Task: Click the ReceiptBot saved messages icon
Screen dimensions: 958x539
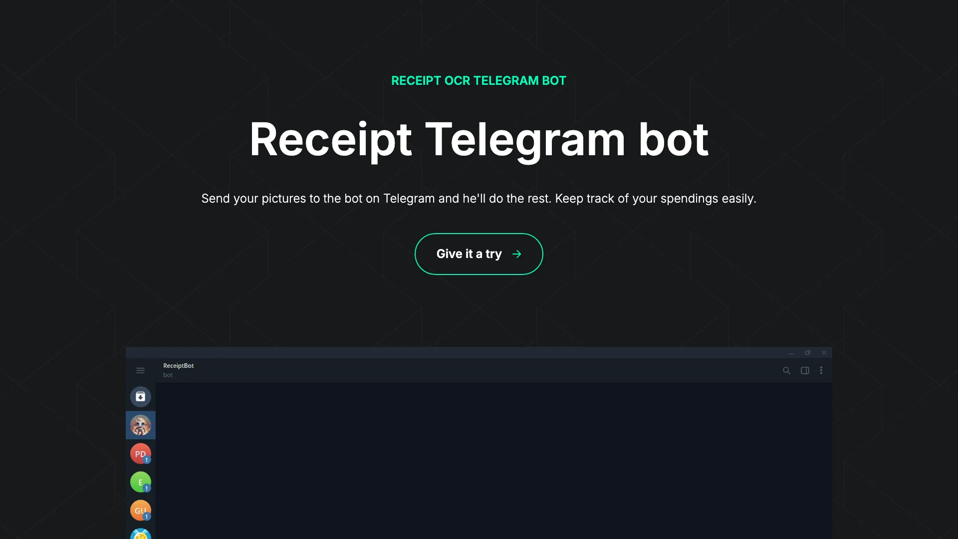Action: 140,396
